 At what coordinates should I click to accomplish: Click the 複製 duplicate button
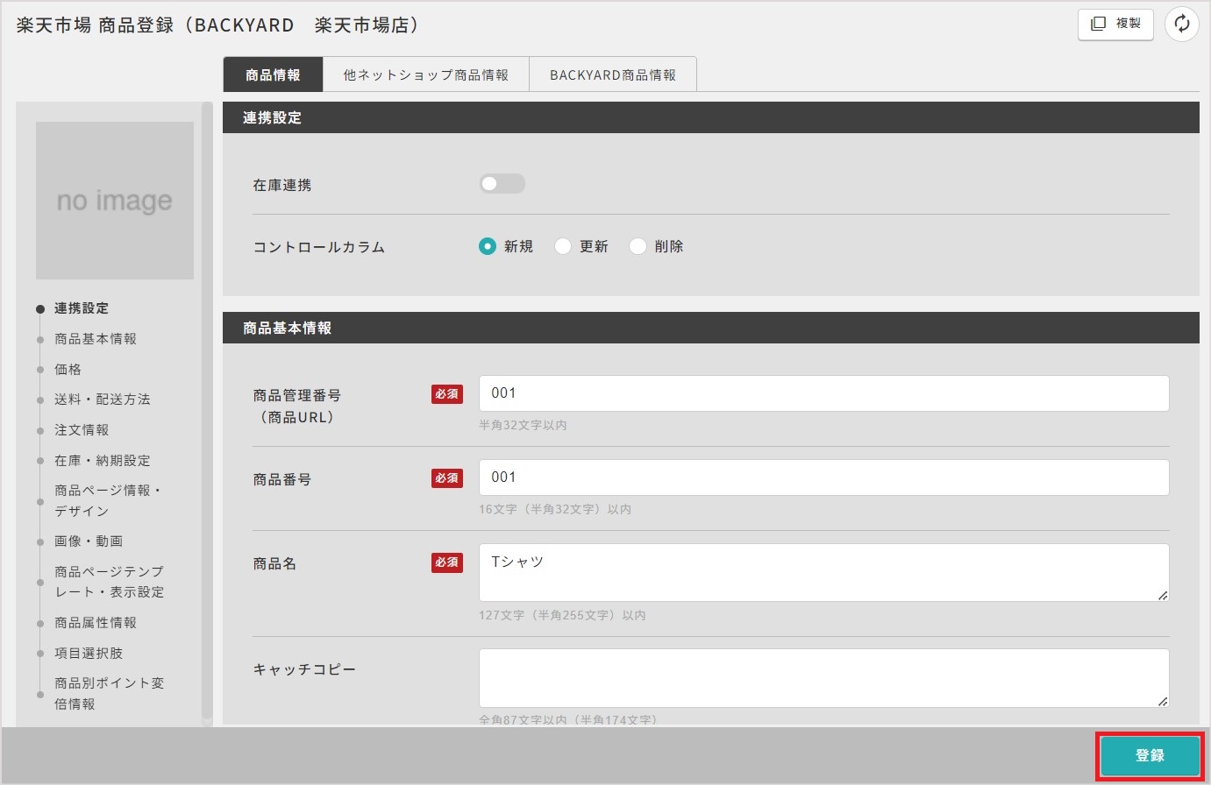tap(1115, 24)
